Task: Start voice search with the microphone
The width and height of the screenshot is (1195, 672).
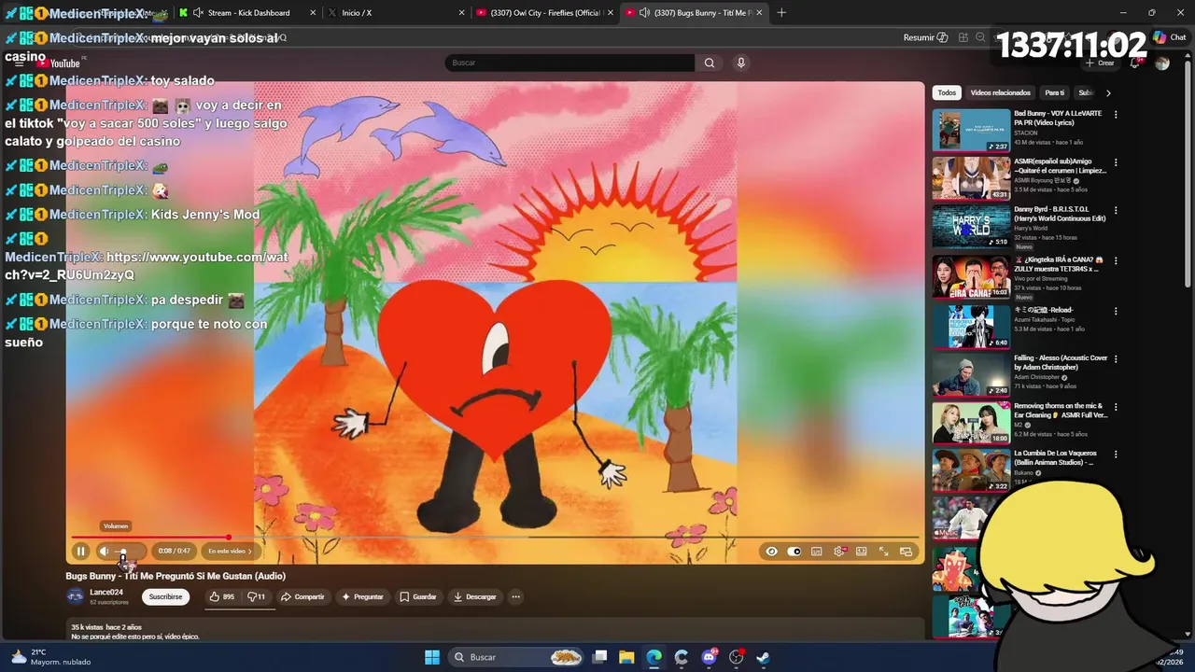Action: tap(741, 63)
